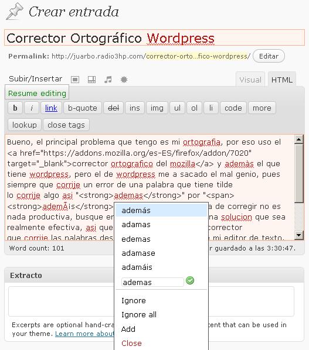The image size is (309, 350).
Task: Click the del quicktag button
Action: coord(113,108)
